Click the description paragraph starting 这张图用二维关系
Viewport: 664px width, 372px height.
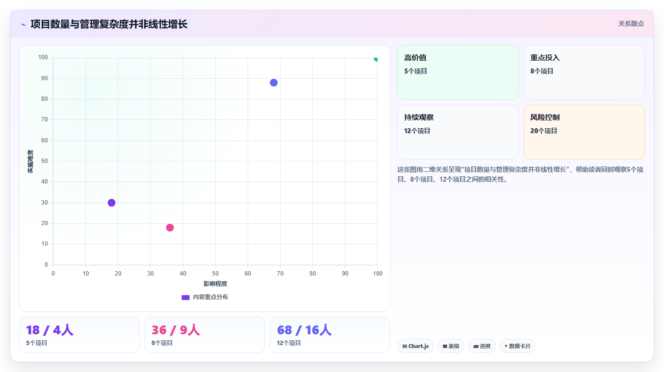click(520, 174)
